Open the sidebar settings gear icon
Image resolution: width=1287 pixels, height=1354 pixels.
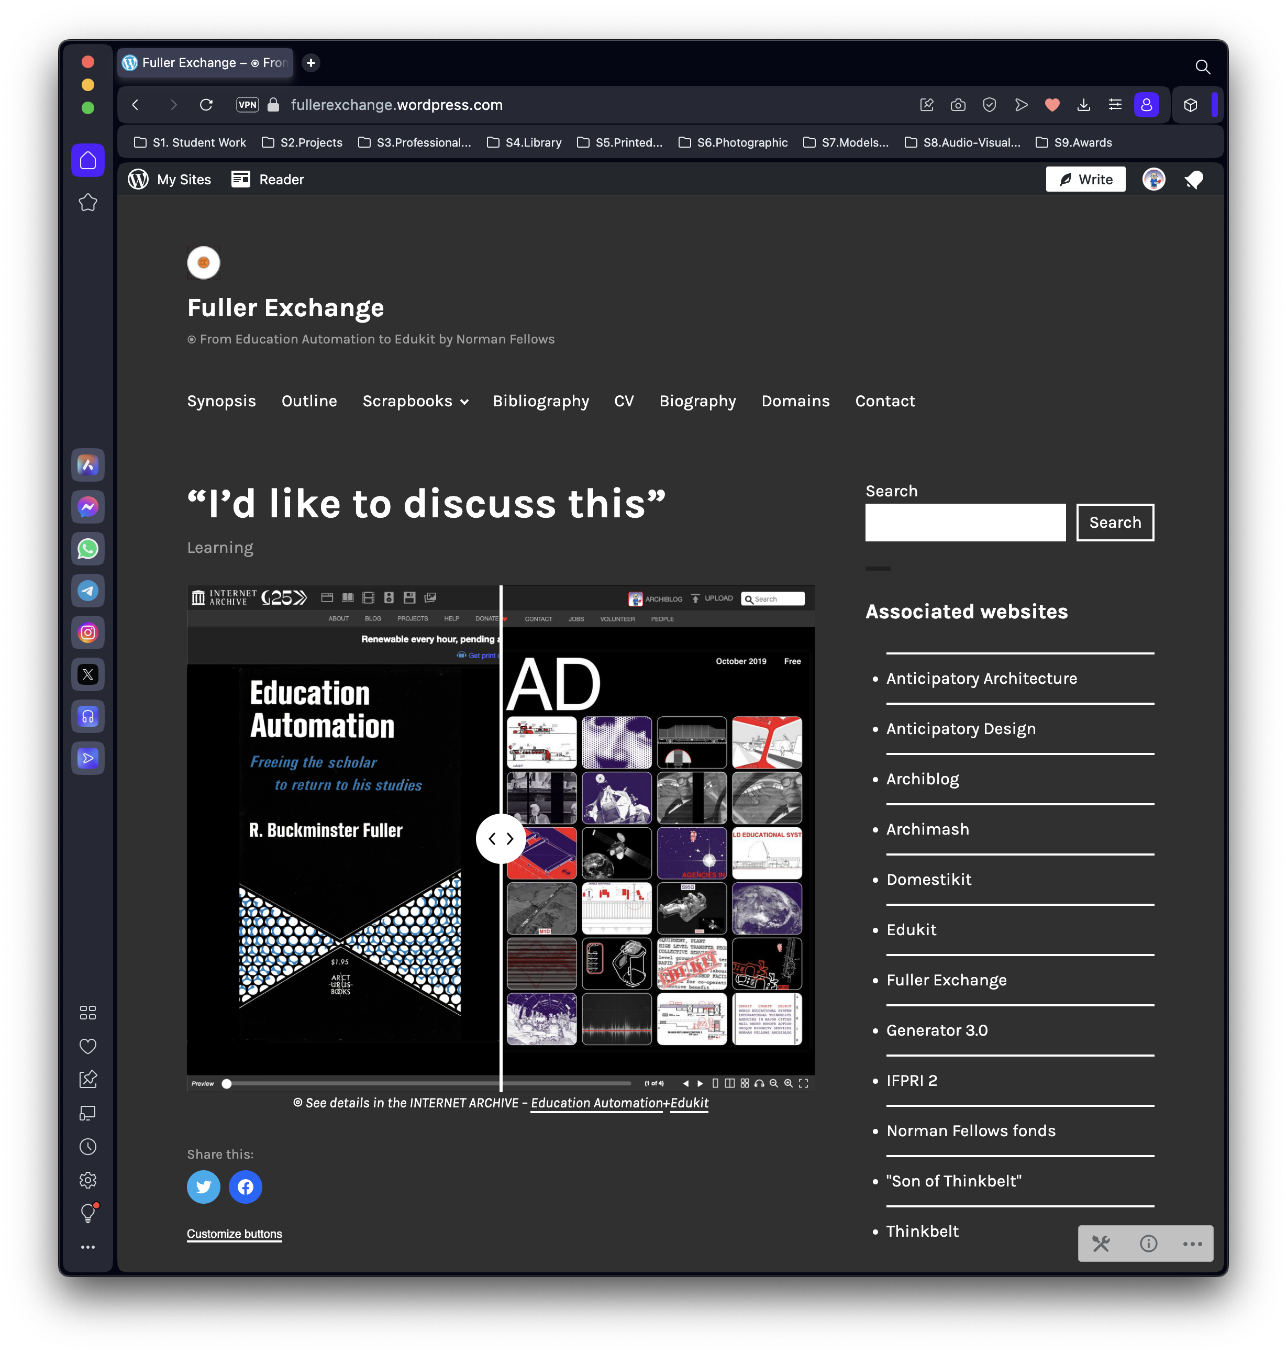pos(88,1181)
